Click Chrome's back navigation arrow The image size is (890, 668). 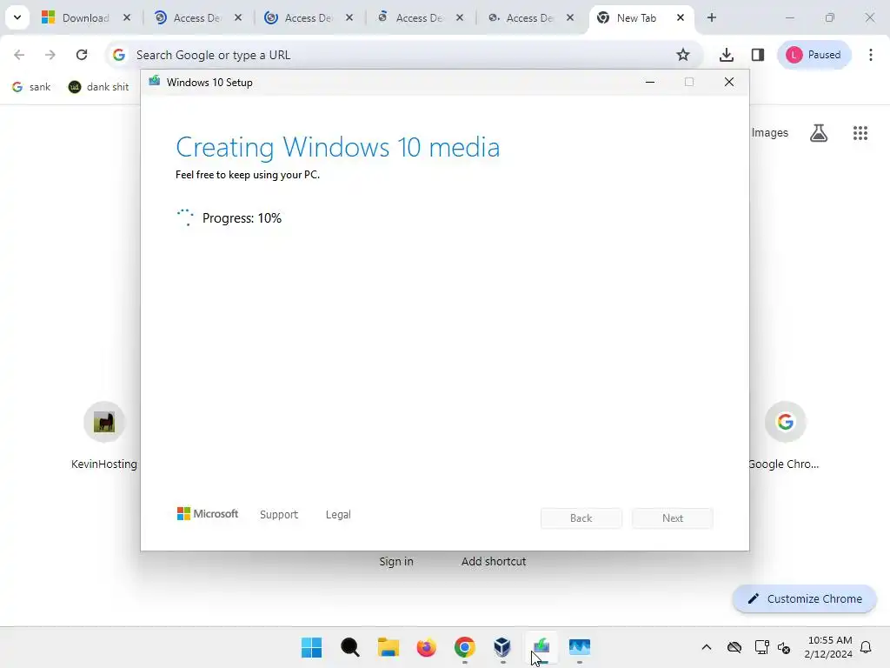pyautogui.click(x=19, y=55)
